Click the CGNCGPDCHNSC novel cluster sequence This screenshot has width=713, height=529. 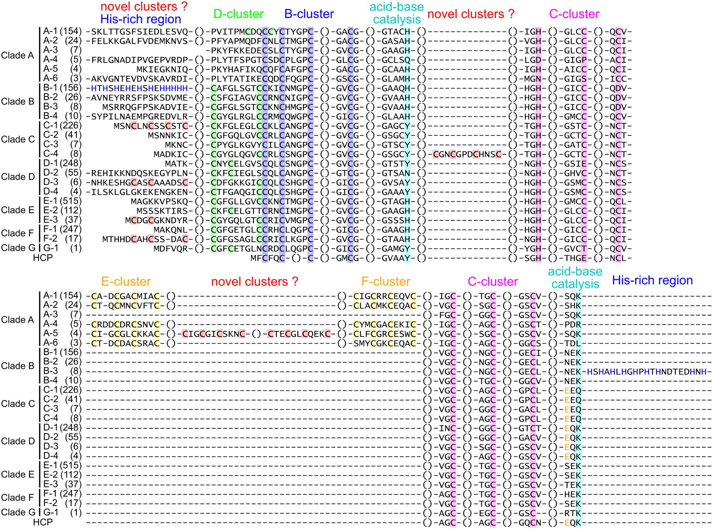(x=467, y=155)
